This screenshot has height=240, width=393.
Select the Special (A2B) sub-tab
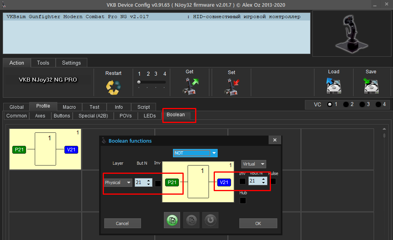pyautogui.click(x=93, y=116)
